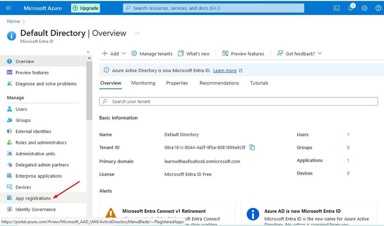Switch to the Monitoring tab
Viewport: 384px width, 226px height.
point(143,83)
